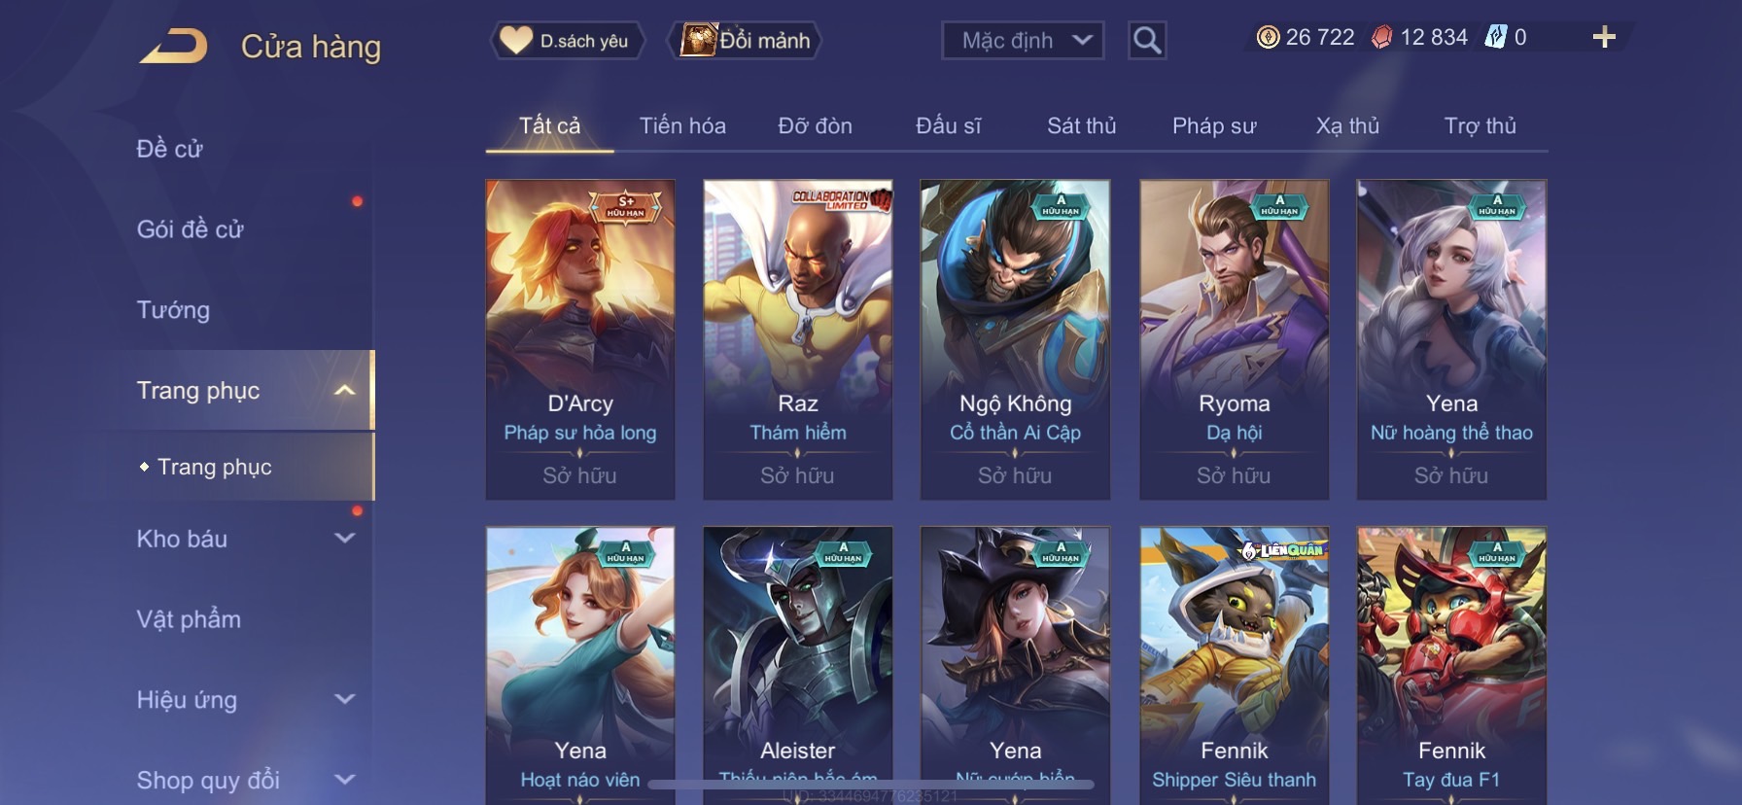Collapse the Trang phục sidebar section

tap(344, 391)
